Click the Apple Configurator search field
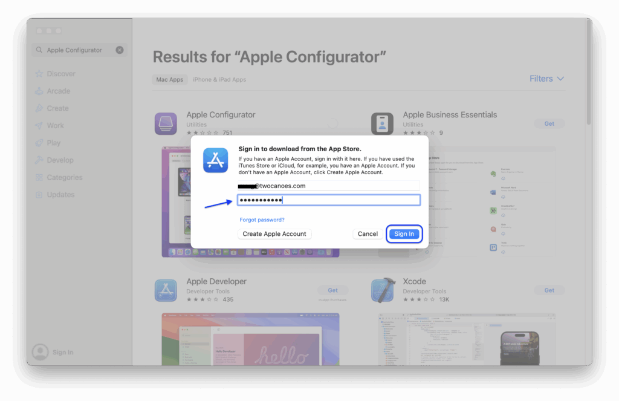 (79, 50)
